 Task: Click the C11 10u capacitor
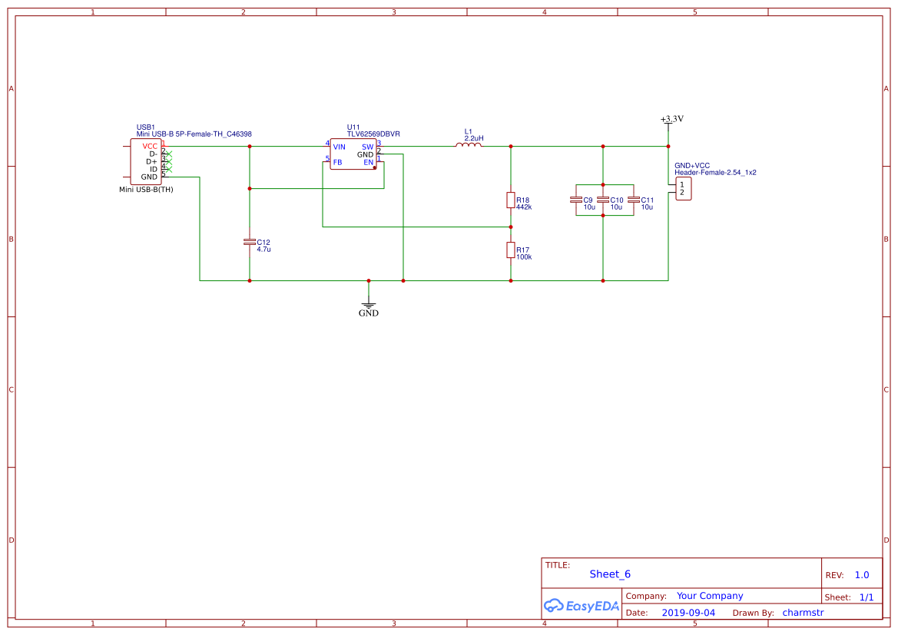point(633,200)
